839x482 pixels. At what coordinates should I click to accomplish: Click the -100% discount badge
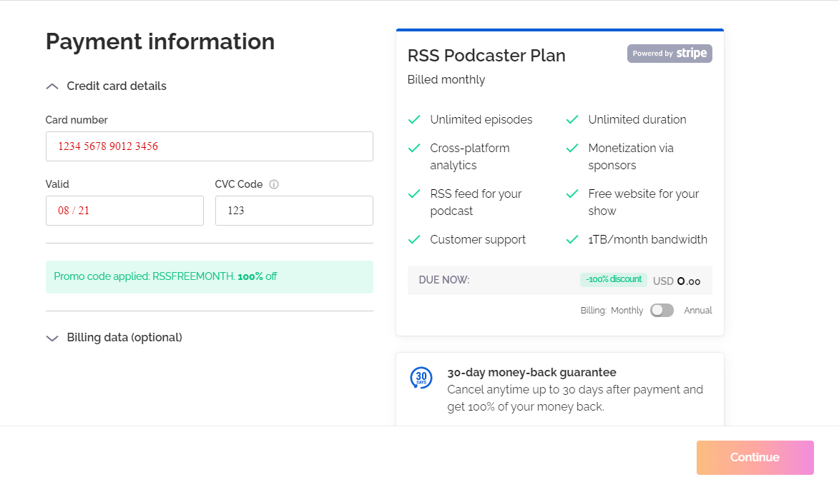pyautogui.click(x=614, y=280)
